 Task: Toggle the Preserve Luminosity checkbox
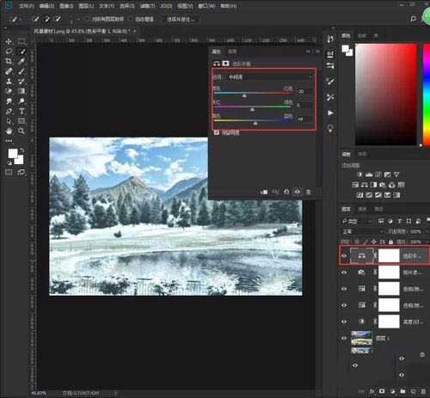217,132
